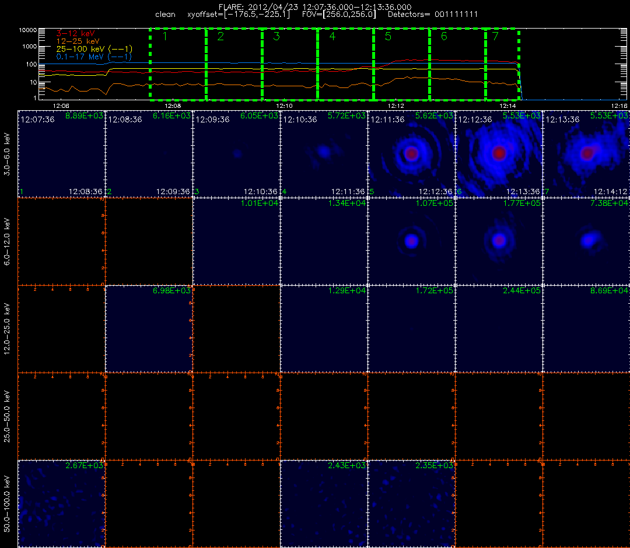630x548 pixels.
Task: Click interval number 1 in the light curve
Action: [165, 36]
